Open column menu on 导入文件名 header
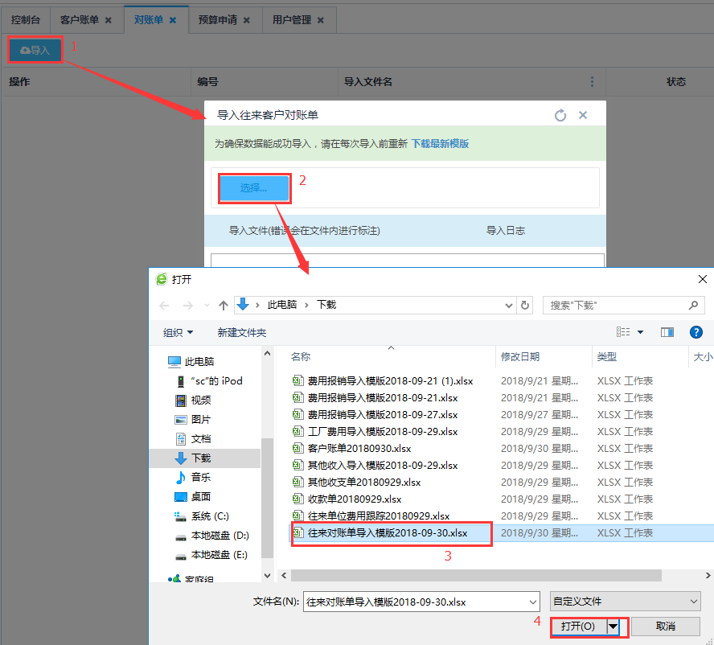This screenshot has width=714, height=645. click(x=592, y=82)
